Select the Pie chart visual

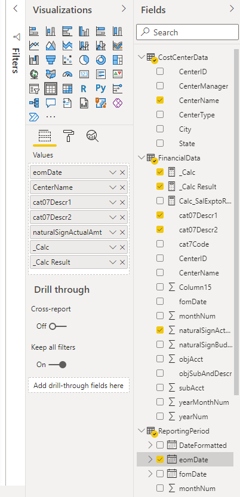(84, 60)
